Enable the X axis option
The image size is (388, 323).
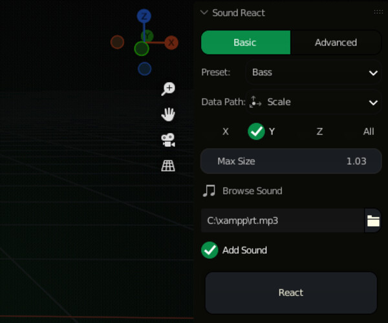click(226, 132)
